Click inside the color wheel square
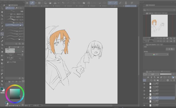The width and height of the screenshot is (176, 108). coord(14,94)
